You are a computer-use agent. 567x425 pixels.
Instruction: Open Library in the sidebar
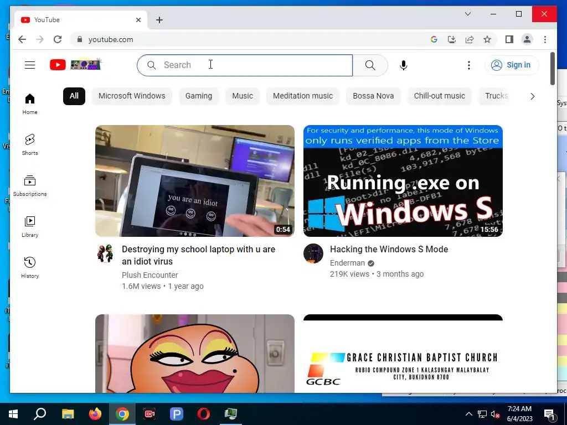tap(30, 226)
